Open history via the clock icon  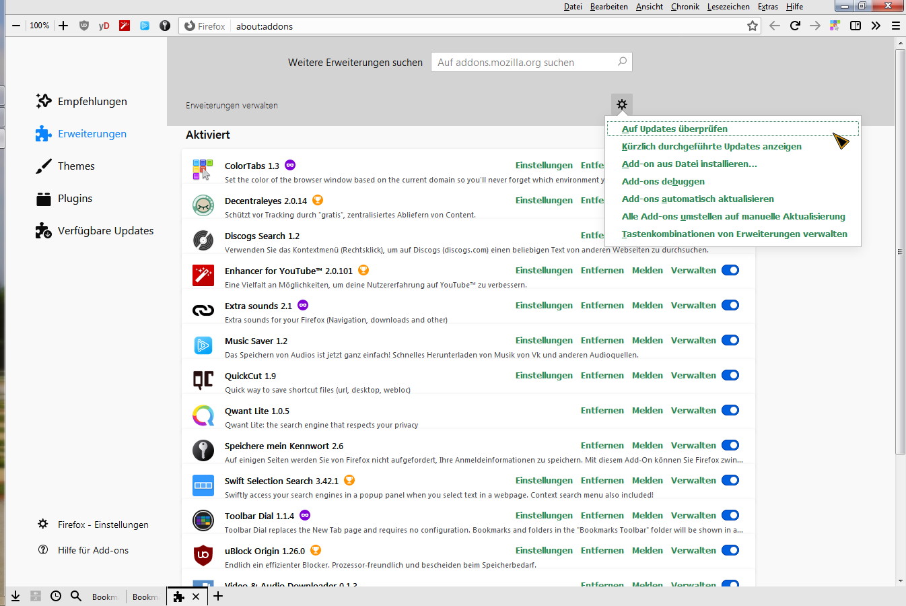(x=56, y=596)
